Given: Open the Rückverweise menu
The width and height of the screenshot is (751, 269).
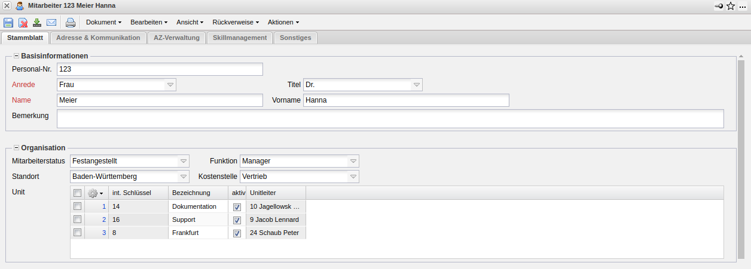Looking at the screenshot, I should tap(236, 22).
